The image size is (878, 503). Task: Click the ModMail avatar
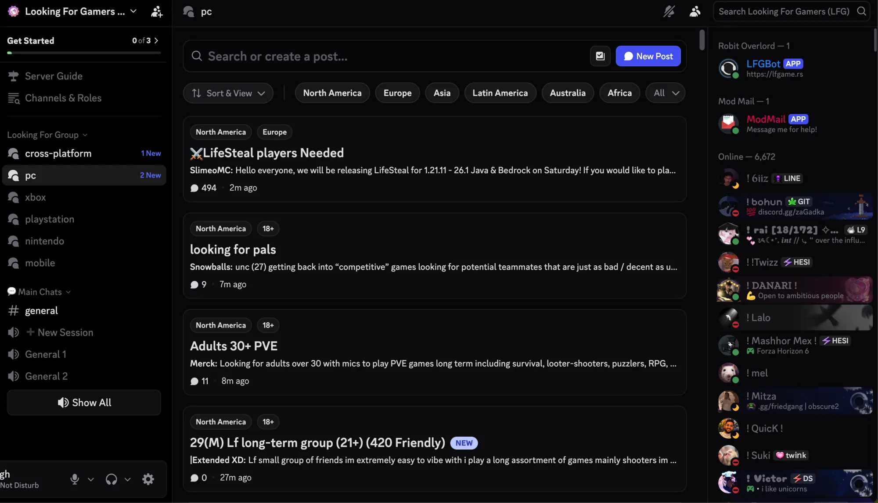click(729, 124)
